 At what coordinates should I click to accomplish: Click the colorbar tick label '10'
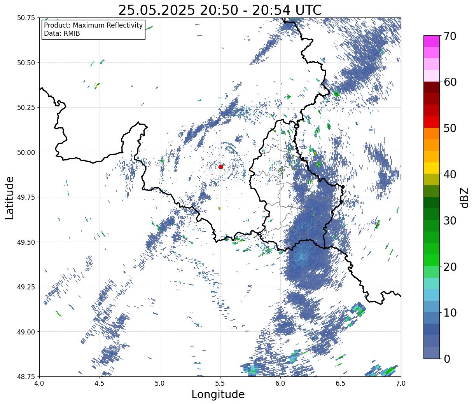click(450, 313)
